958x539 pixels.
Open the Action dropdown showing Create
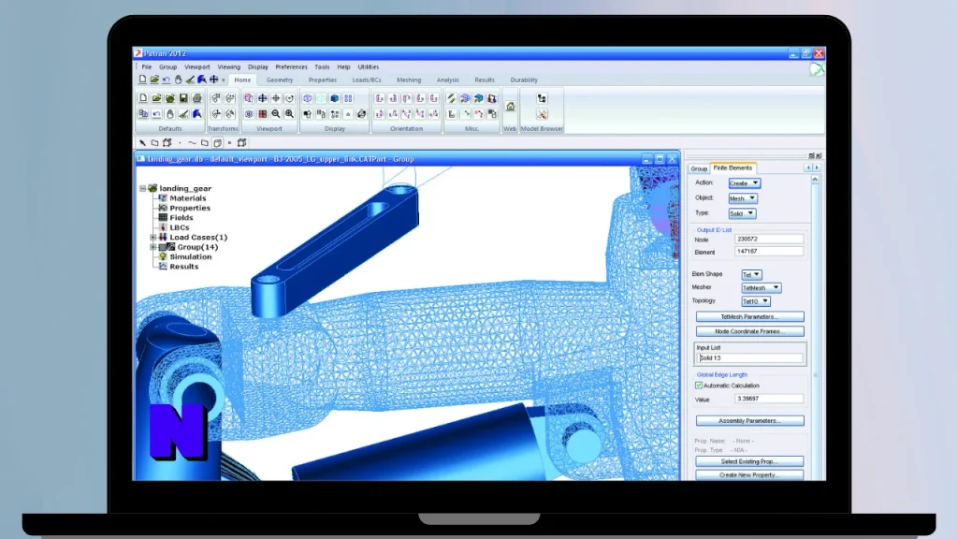tap(744, 183)
